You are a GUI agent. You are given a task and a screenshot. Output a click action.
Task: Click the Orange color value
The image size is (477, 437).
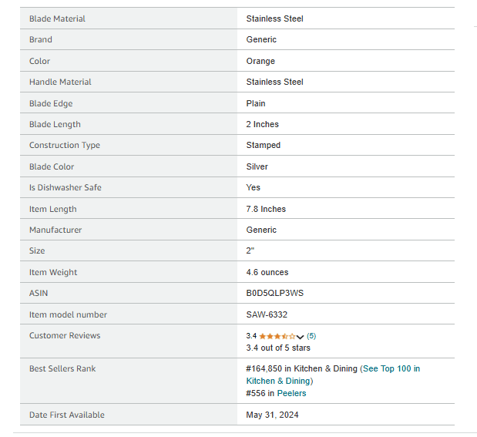point(260,61)
